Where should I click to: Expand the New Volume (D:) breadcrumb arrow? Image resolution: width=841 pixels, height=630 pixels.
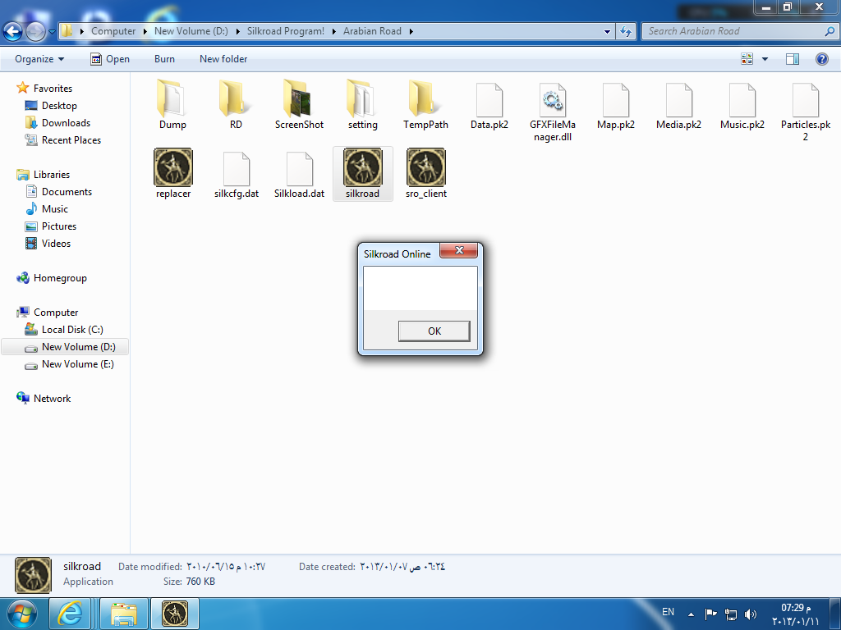pyautogui.click(x=237, y=32)
